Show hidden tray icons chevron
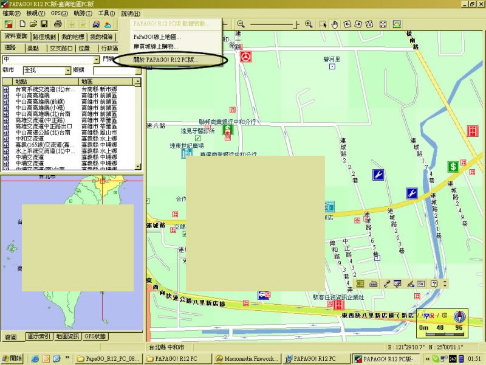Screen dimensions: 486x365 pyautogui.click(x=428, y=359)
